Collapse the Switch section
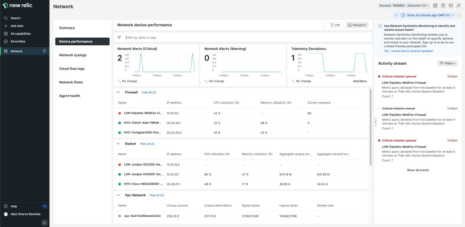Viewport: 465px width, 227px height. [x=118, y=143]
